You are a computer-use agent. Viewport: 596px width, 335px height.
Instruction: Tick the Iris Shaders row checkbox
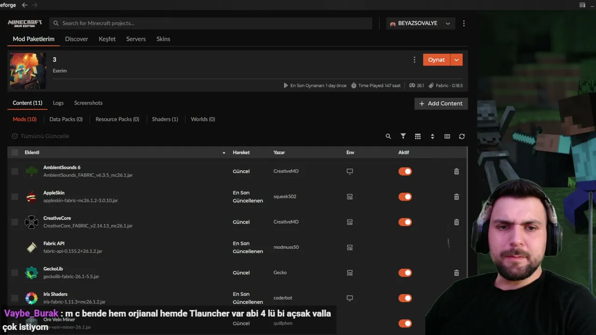click(15, 298)
